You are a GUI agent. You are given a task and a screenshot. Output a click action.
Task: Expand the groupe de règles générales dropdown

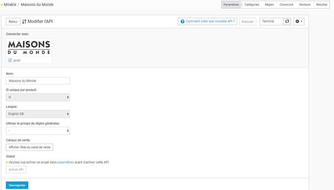click(38, 131)
